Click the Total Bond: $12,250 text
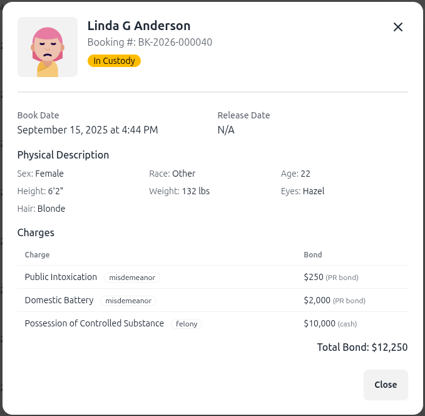Viewport: 425px width, 416px height. [x=362, y=347]
